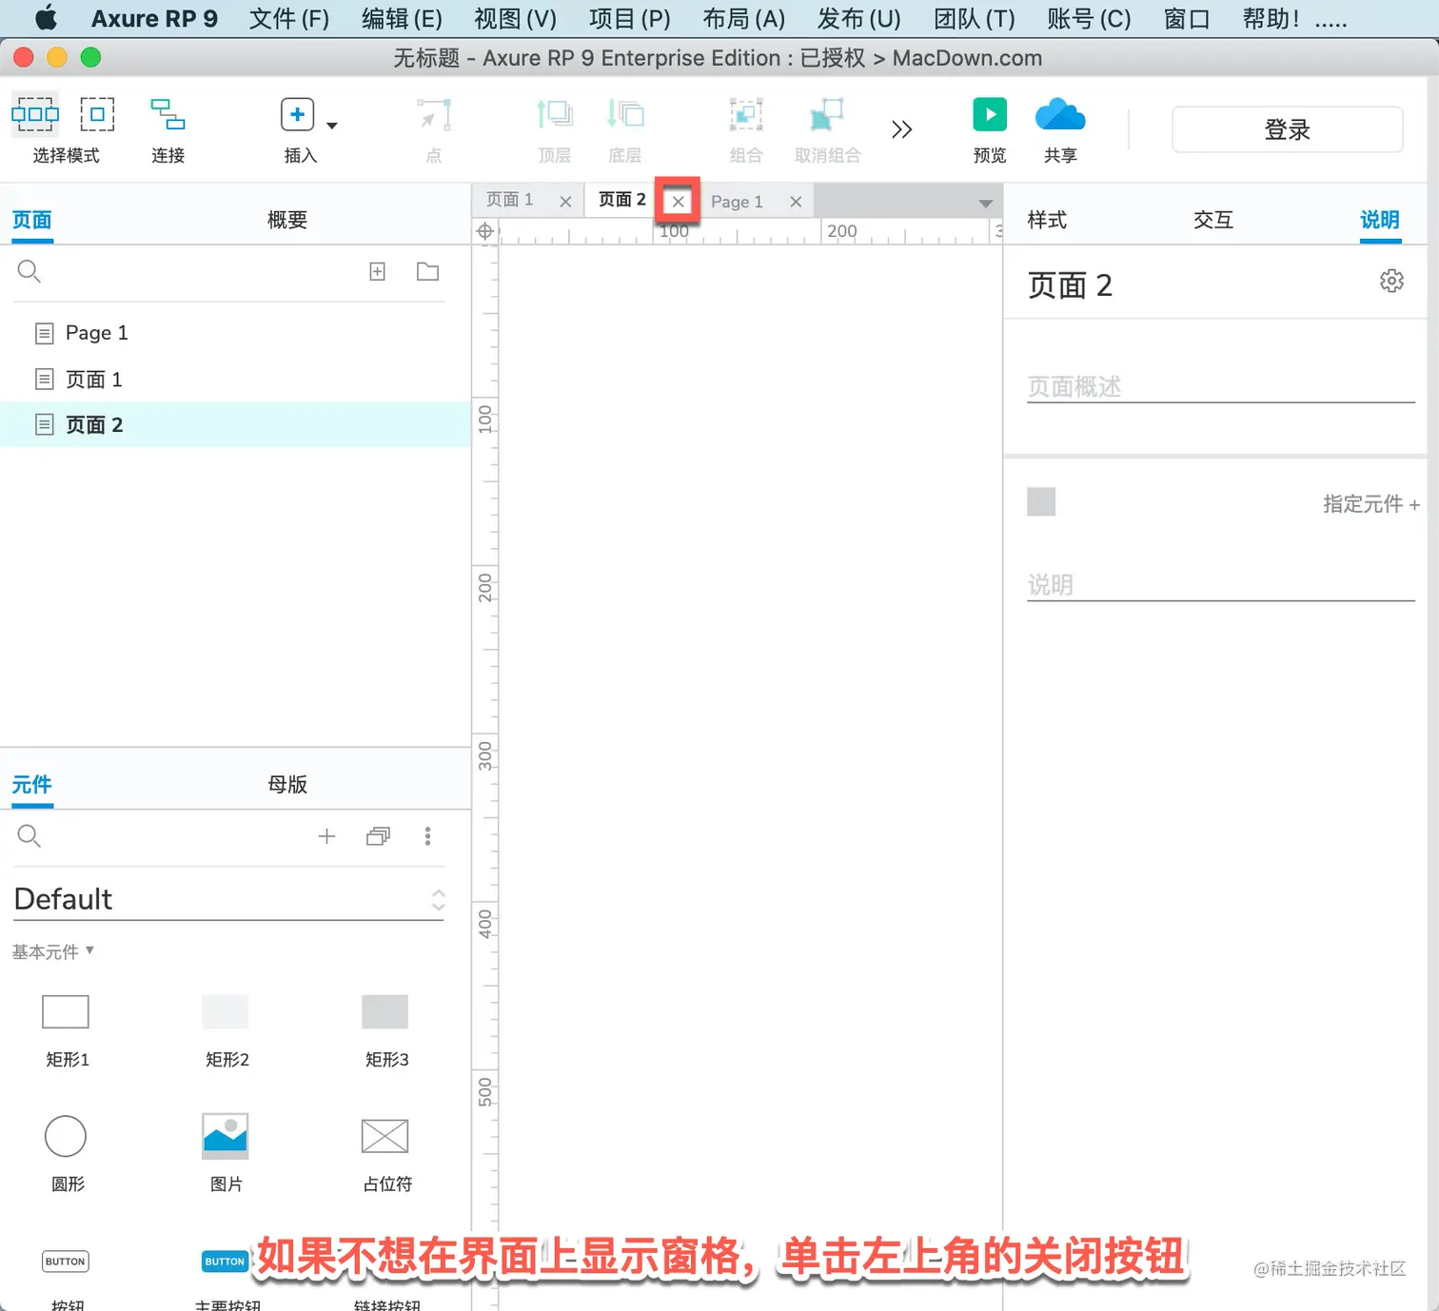Open the library options three-dot menu
Viewport: 1439px width, 1311px height.
[428, 836]
